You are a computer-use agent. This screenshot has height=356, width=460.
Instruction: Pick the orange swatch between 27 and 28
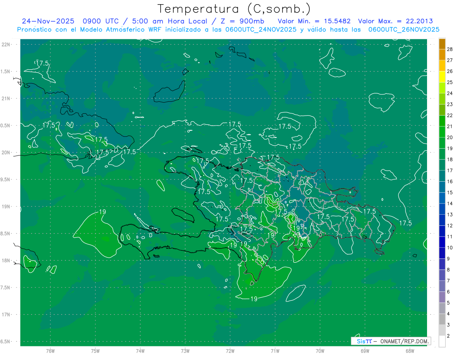click(442, 55)
